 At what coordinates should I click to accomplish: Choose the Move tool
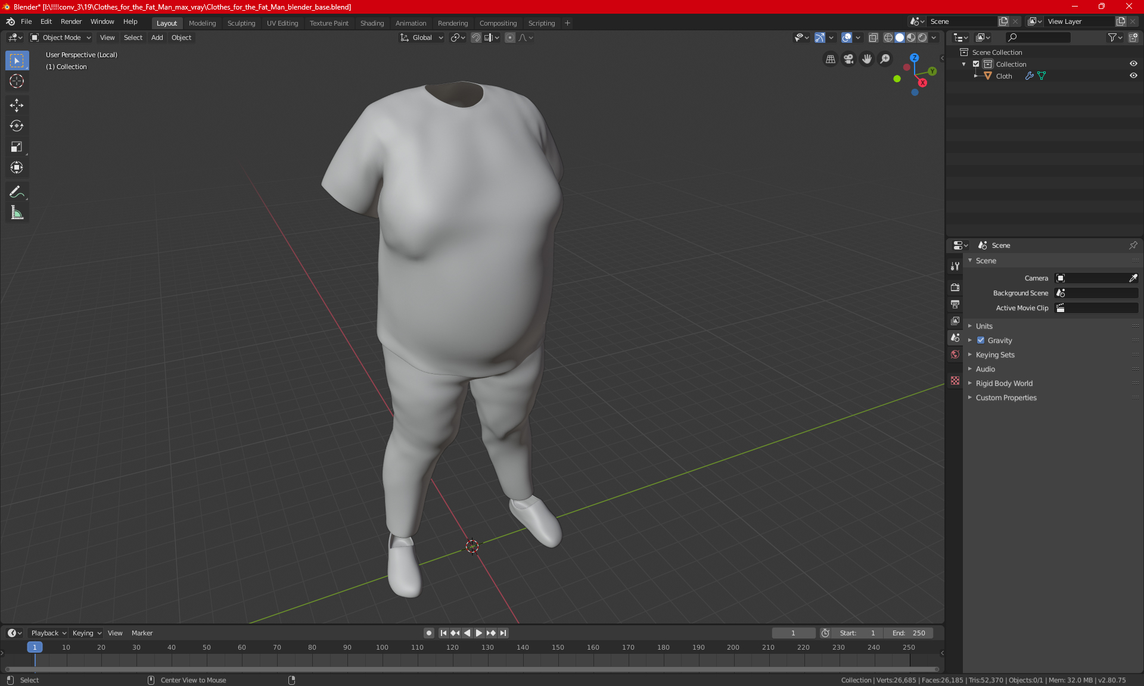(x=17, y=105)
